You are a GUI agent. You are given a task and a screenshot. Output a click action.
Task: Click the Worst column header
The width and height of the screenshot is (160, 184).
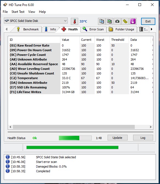102,40
